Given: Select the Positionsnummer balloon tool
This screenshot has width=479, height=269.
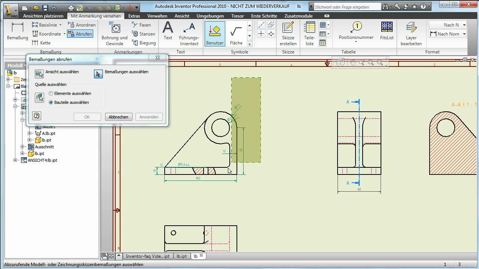Looking at the screenshot, I should 356,31.
